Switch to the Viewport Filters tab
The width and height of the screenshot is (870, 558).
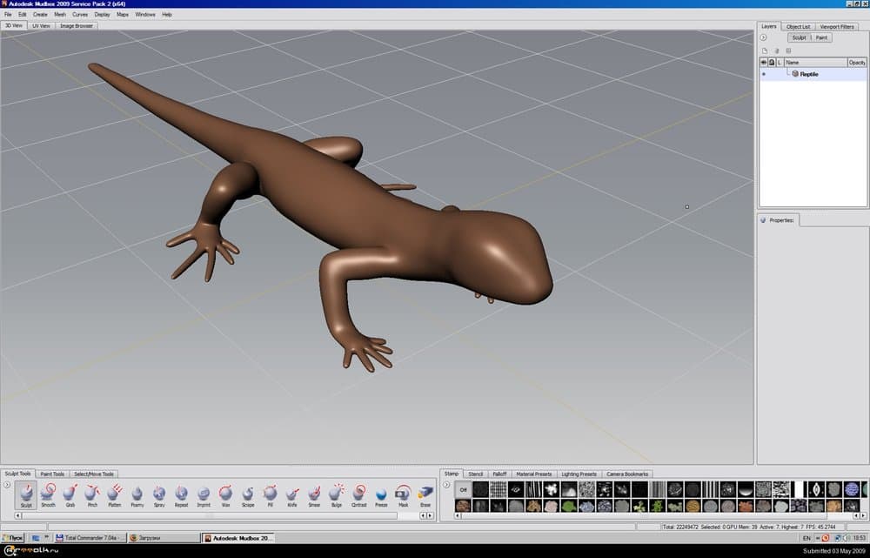[837, 27]
